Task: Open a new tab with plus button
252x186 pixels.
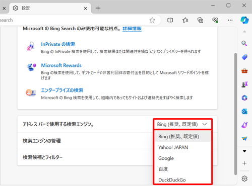Action: click(98, 8)
